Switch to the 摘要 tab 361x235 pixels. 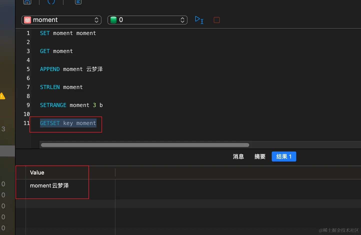[260, 156]
